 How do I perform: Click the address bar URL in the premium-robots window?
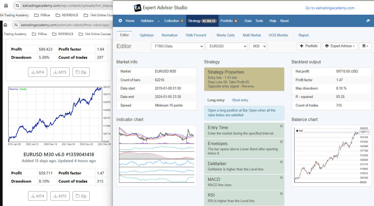[x=65, y=25]
